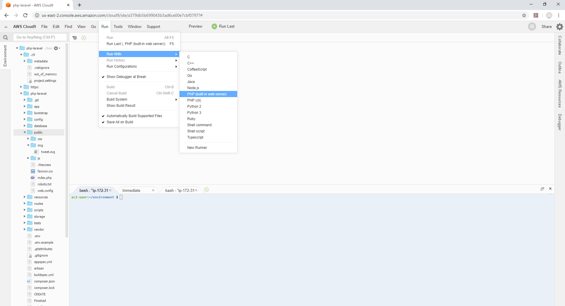Open the Window menu
This screenshot has width=565, height=306.
pyautogui.click(x=134, y=26)
